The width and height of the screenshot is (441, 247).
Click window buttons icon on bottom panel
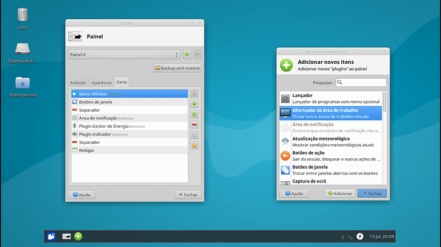coord(66,236)
